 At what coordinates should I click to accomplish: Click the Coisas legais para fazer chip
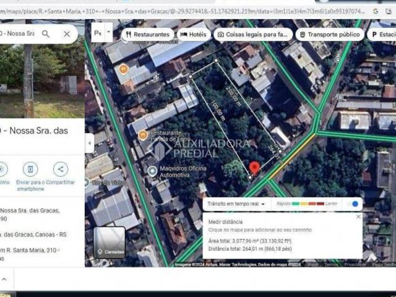pos(252,35)
